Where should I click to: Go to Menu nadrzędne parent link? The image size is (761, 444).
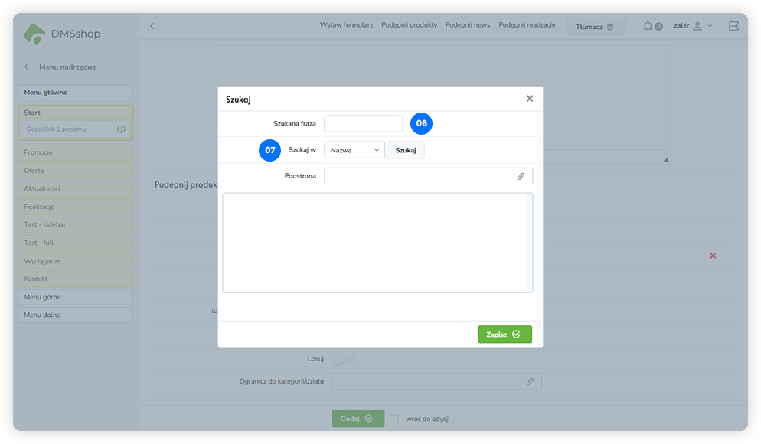(67, 67)
